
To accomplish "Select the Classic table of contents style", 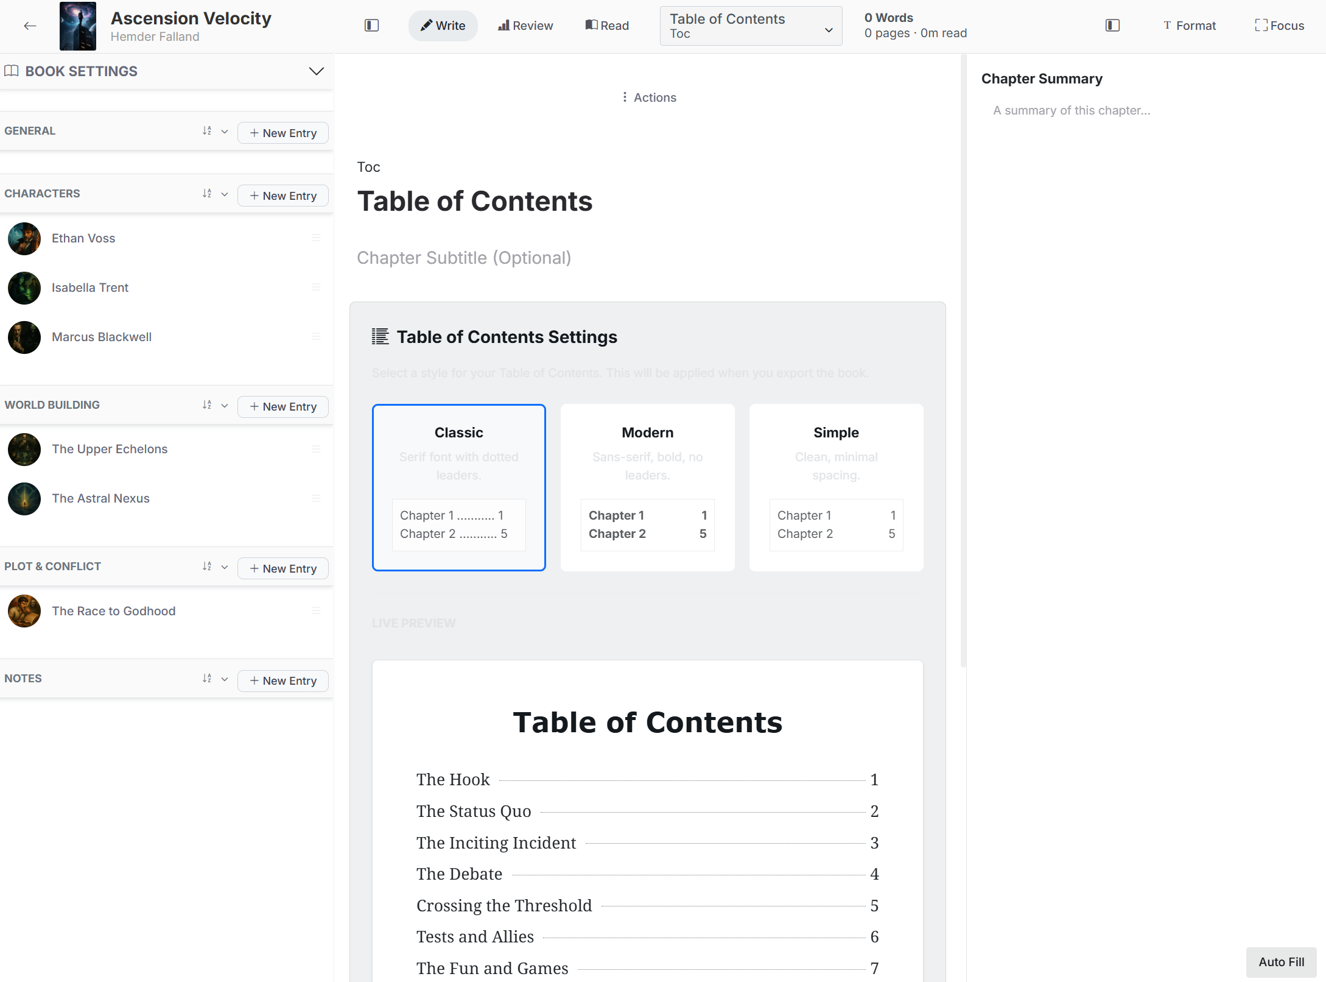I will (x=459, y=487).
